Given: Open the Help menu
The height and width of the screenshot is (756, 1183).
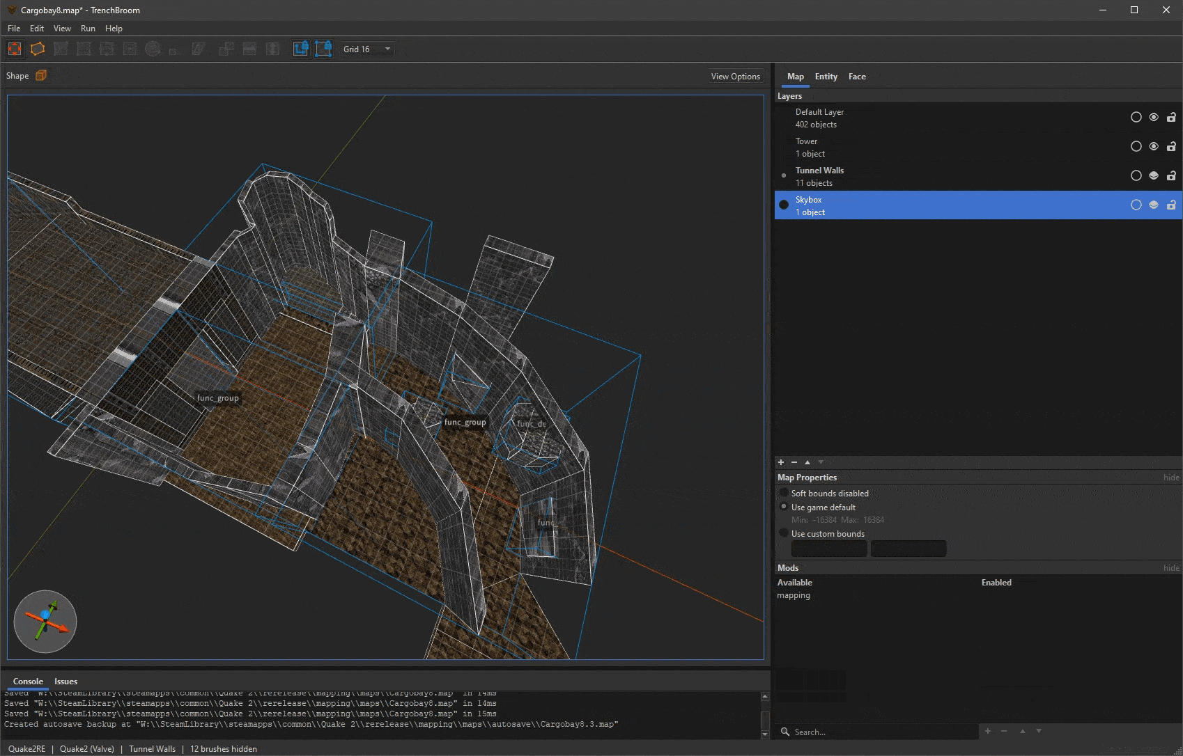Looking at the screenshot, I should pos(114,29).
